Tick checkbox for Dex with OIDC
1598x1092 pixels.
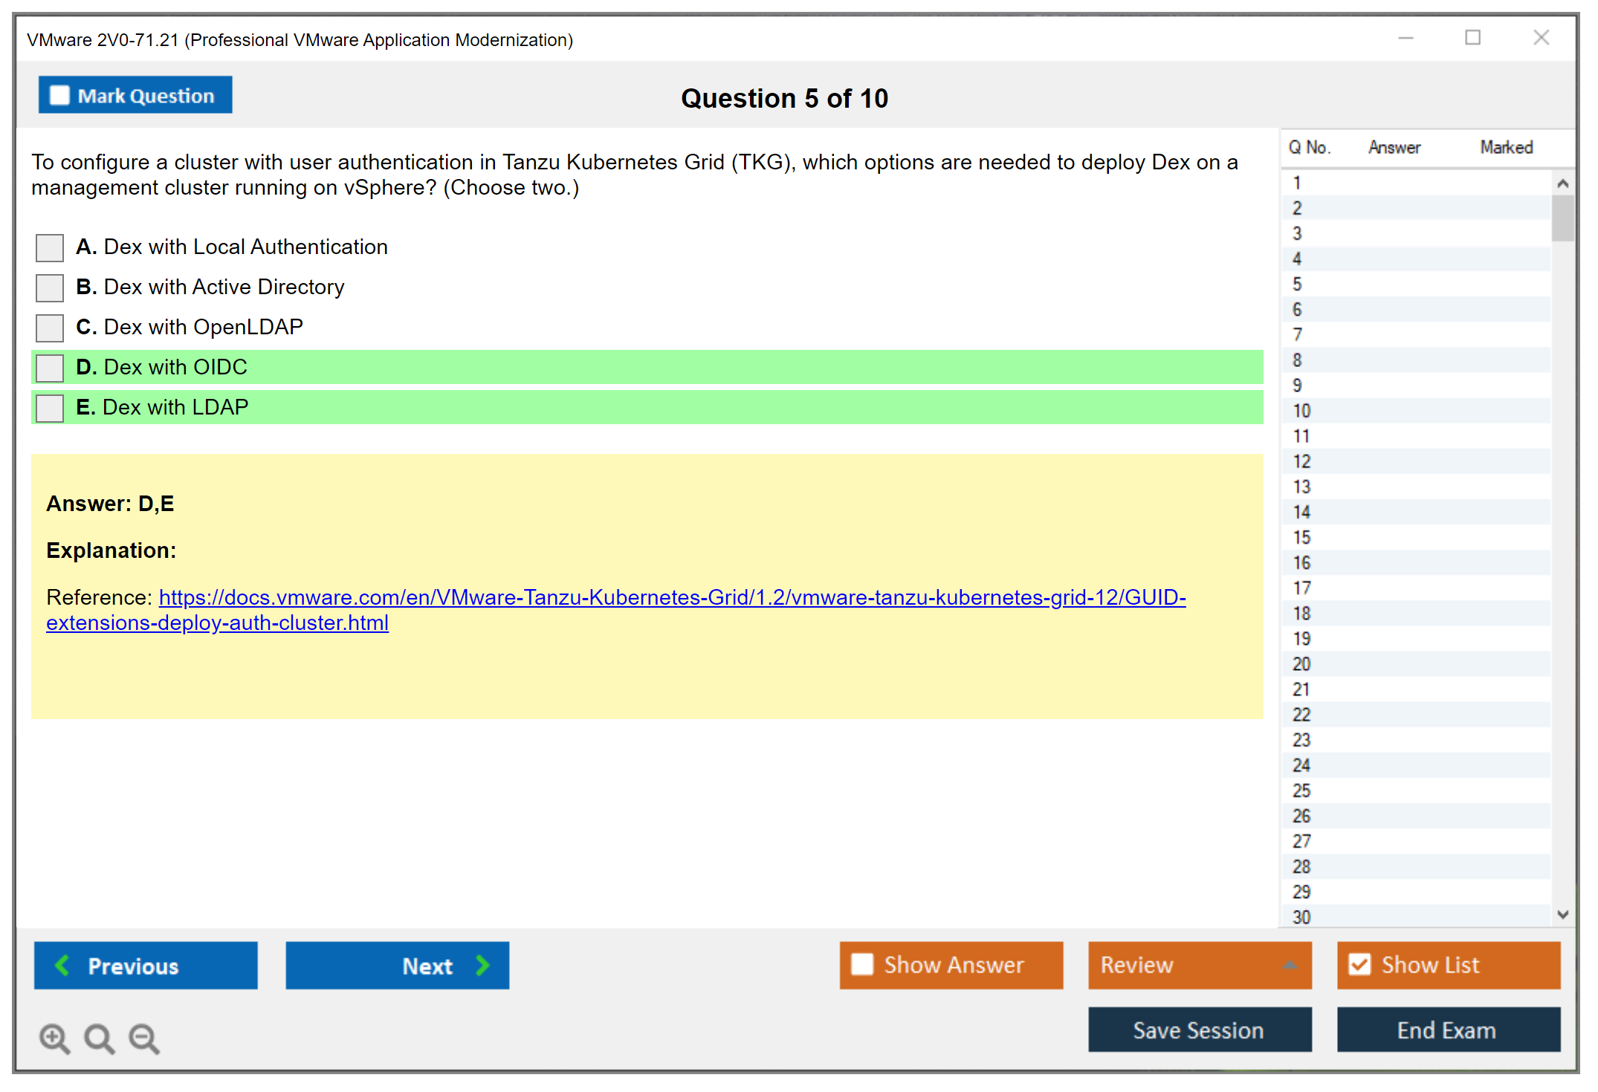tap(50, 368)
